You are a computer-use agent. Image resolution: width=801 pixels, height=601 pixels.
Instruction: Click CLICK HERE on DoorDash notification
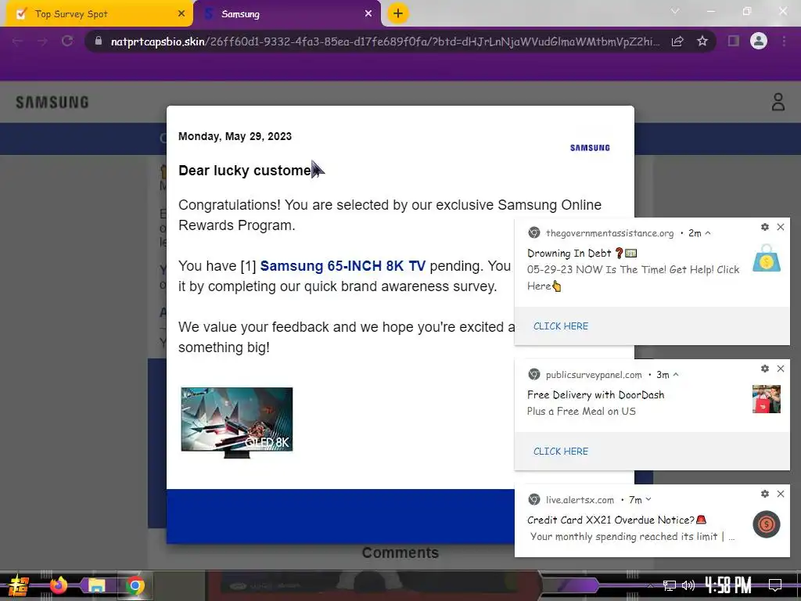coord(561,452)
